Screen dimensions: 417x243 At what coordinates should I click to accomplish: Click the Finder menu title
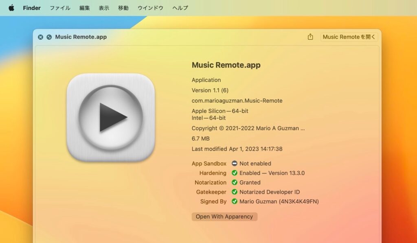point(31,7)
